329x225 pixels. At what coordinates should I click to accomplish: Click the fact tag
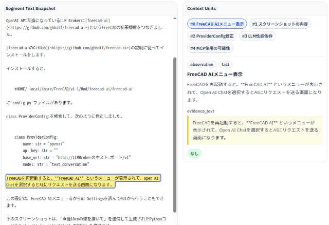[x=225, y=65]
